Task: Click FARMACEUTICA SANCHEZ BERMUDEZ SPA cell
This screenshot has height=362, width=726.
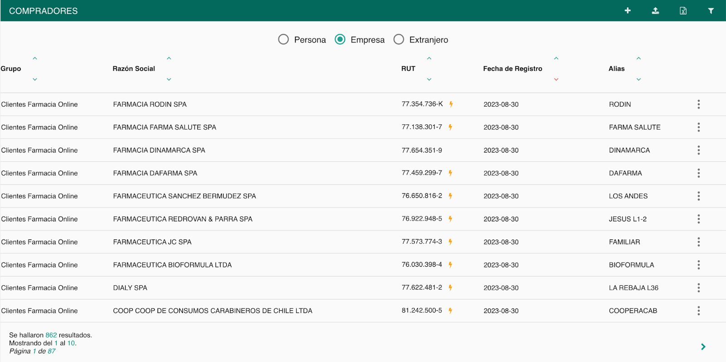Action: click(185, 196)
